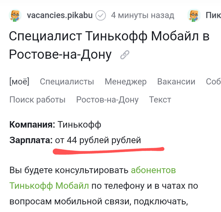Image resolution: width=221 pixels, height=212 pixels.
Task: Click the second avatar at the right edge
Action: click(194, 15)
